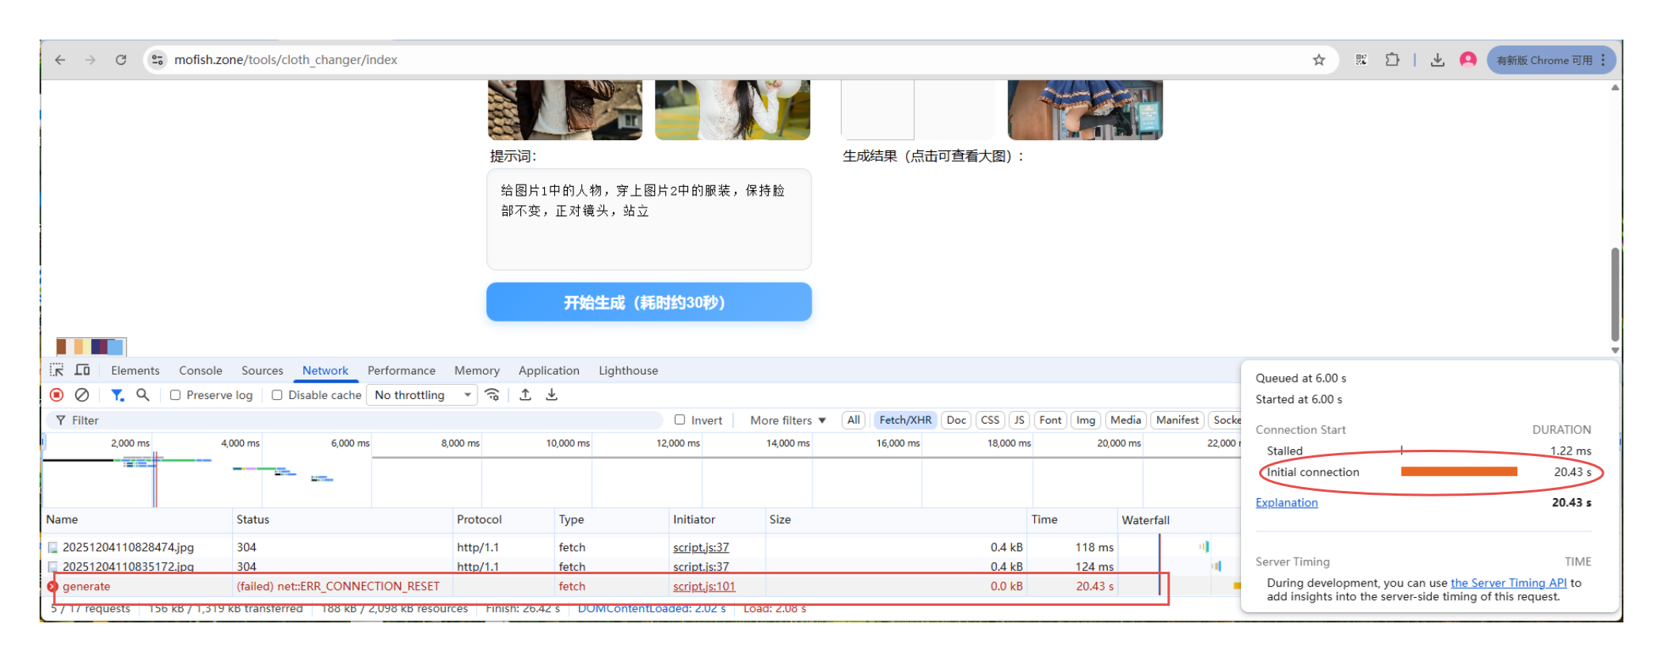The width and height of the screenshot is (1663, 662).
Task: Enable the Preserve log checkbox
Action: click(176, 395)
